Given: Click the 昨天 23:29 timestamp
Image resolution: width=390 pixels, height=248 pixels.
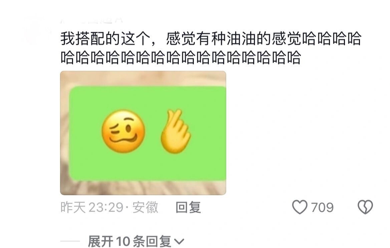Looking at the screenshot, I should click(x=92, y=207).
